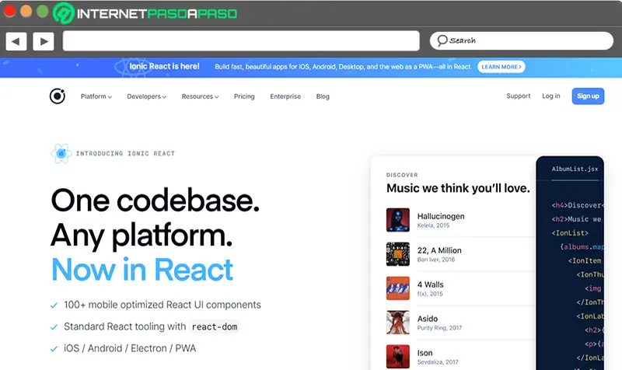Go to the Blog

tap(323, 96)
